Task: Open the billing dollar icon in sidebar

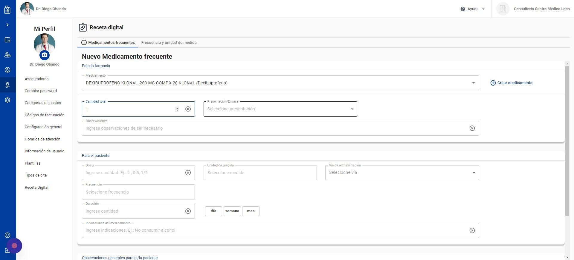Action: (x=7, y=70)
